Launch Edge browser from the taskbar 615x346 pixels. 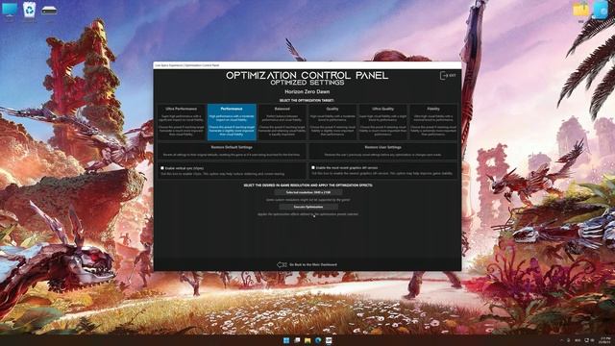[x=318, y=340]
